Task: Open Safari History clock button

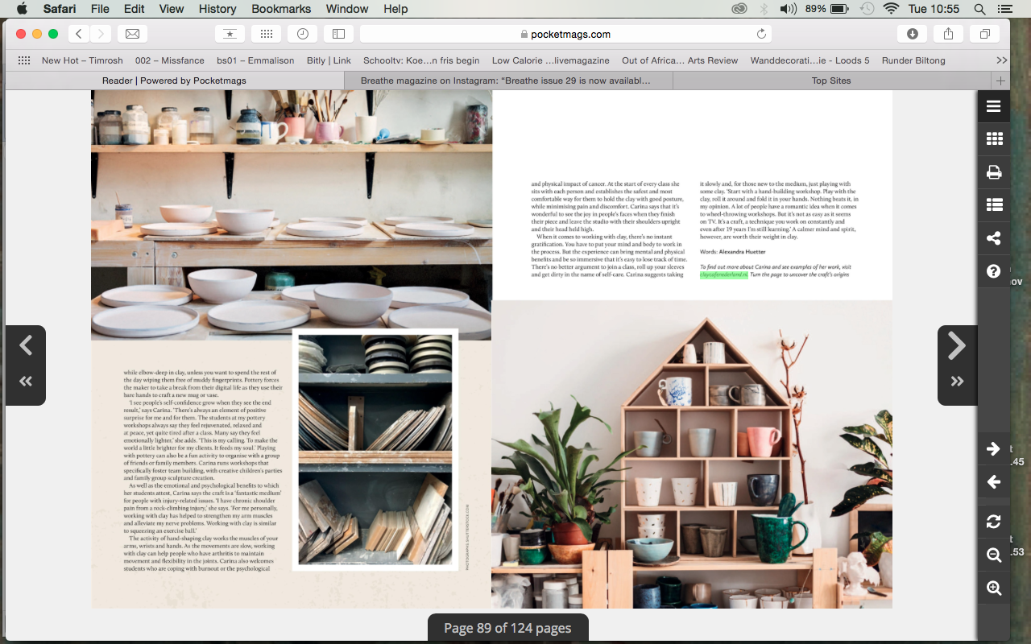Action: click(302, 34)
